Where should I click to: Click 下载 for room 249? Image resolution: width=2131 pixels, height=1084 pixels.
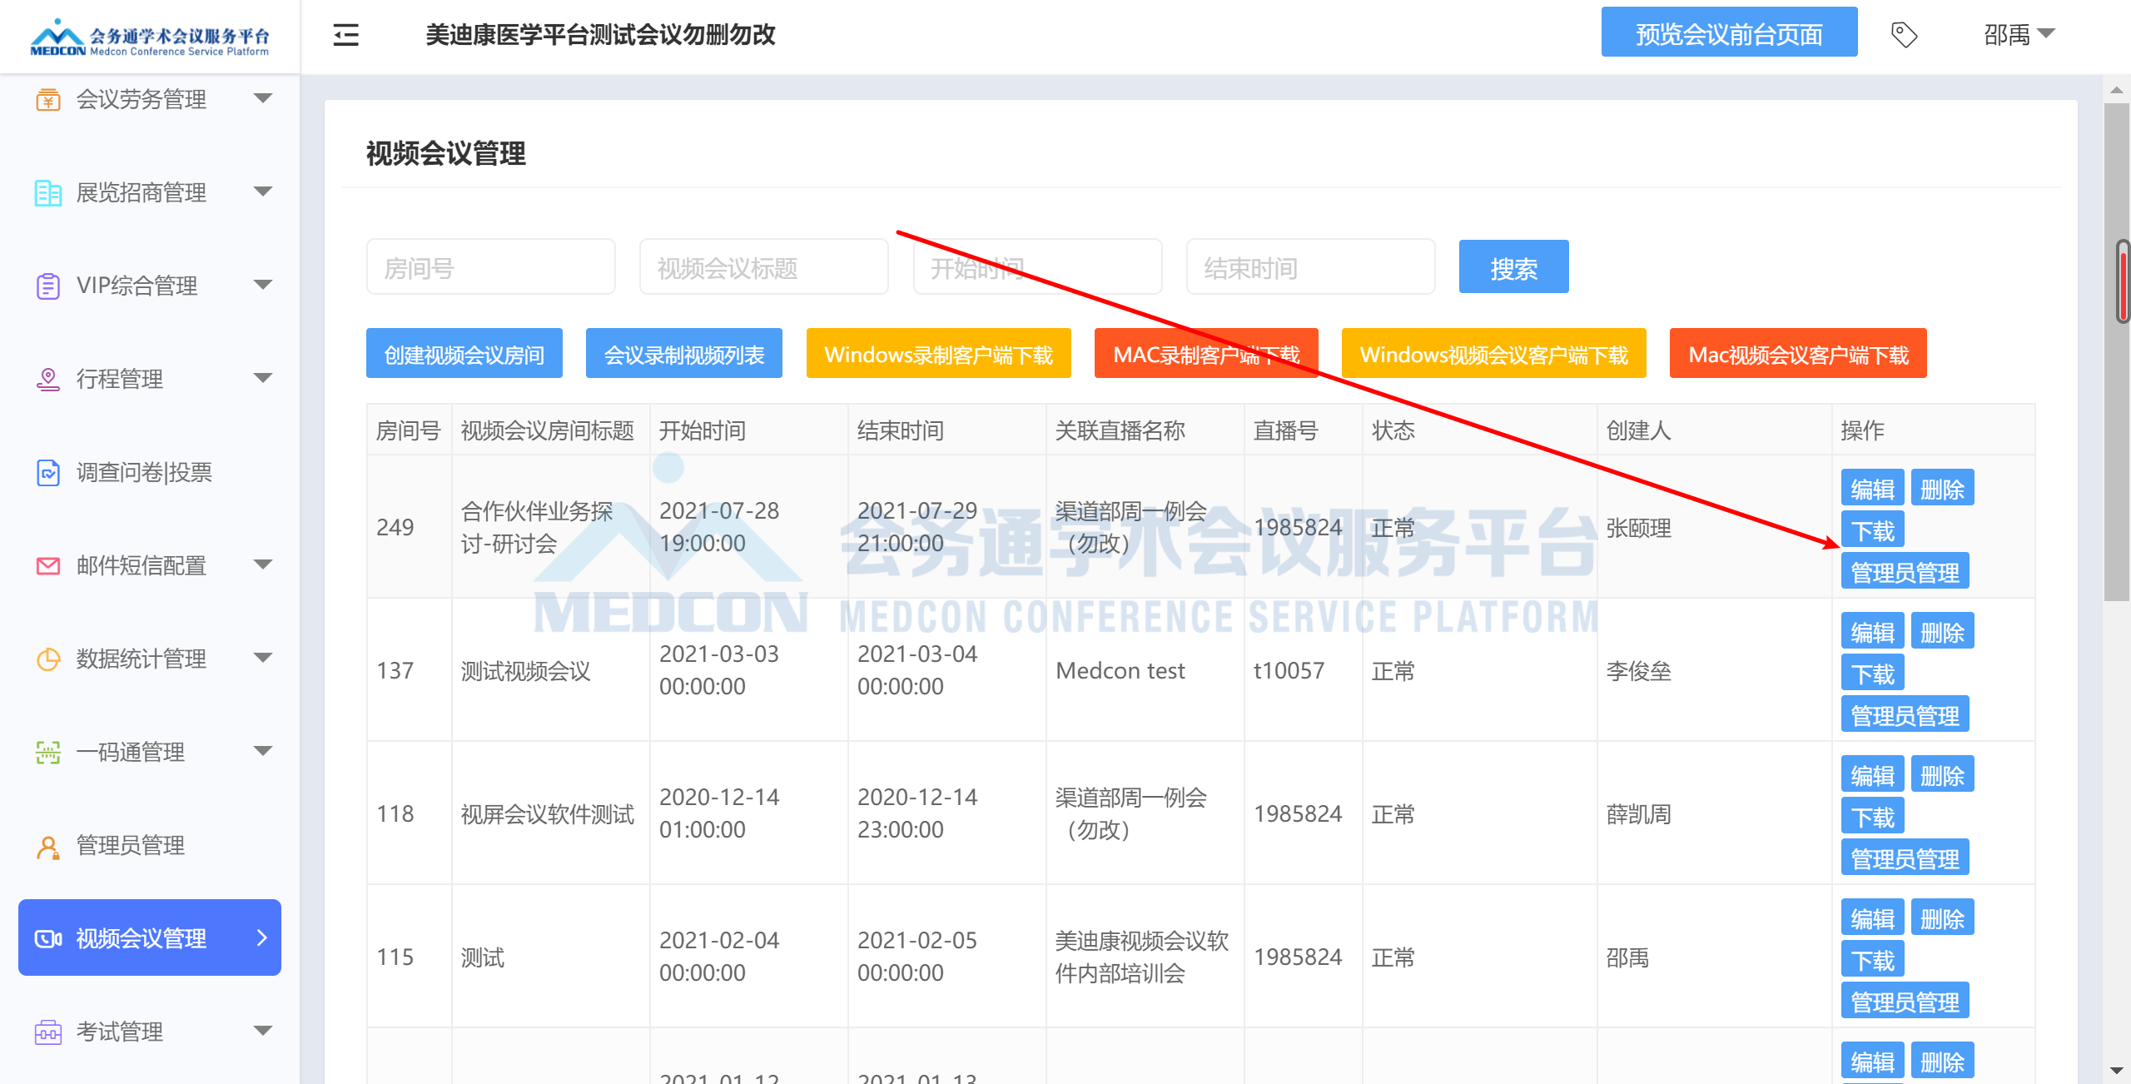click(1873, 530)
